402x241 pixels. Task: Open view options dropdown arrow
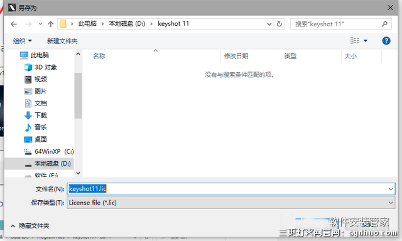click(366, 41)
